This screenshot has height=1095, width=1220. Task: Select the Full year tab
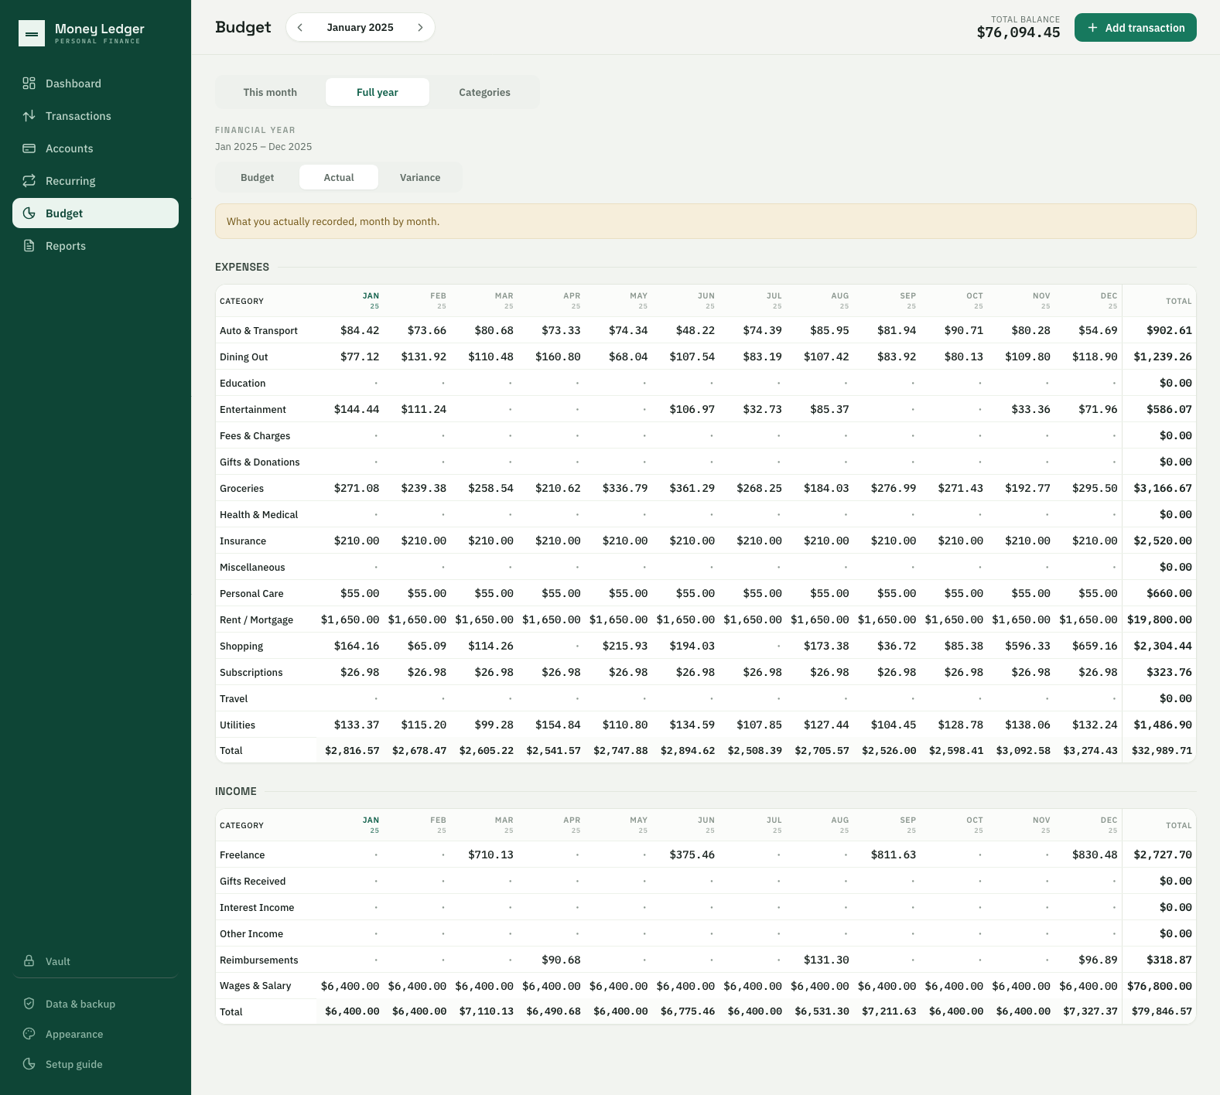coord(378,92)
